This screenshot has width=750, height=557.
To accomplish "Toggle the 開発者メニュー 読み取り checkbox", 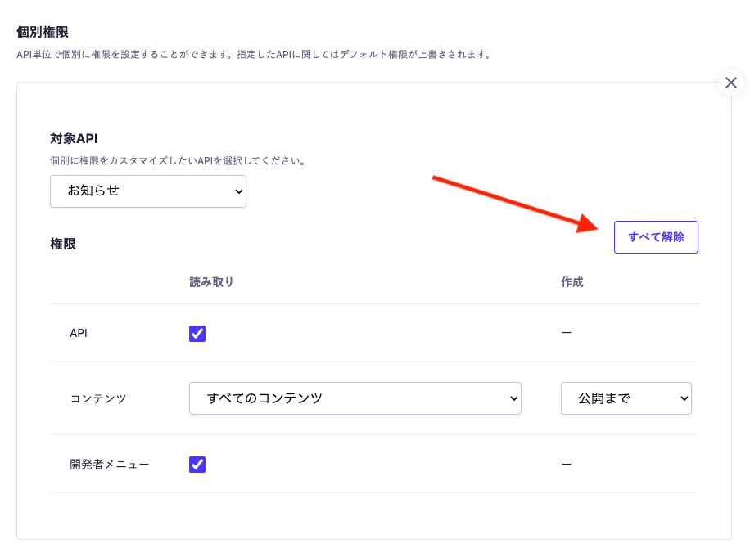I will coord(197,465).
